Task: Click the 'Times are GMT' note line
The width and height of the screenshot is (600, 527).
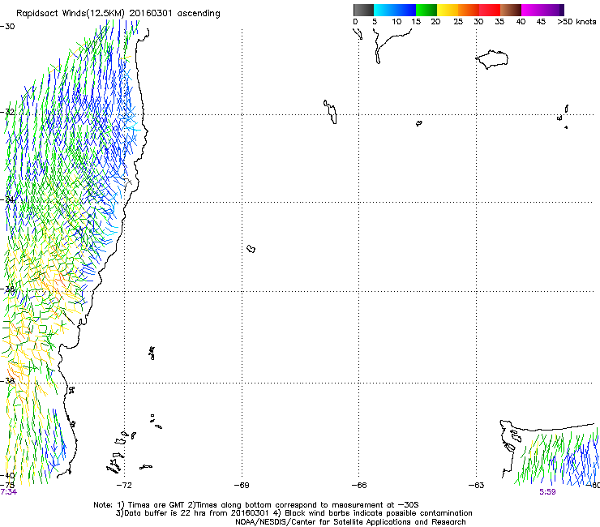Action: click(x=256, y=505)
